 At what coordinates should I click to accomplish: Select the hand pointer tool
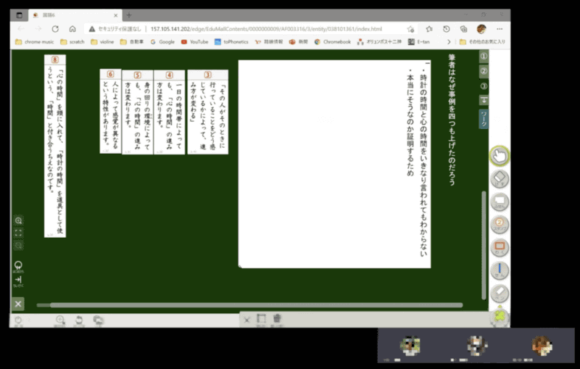(500, 156)
